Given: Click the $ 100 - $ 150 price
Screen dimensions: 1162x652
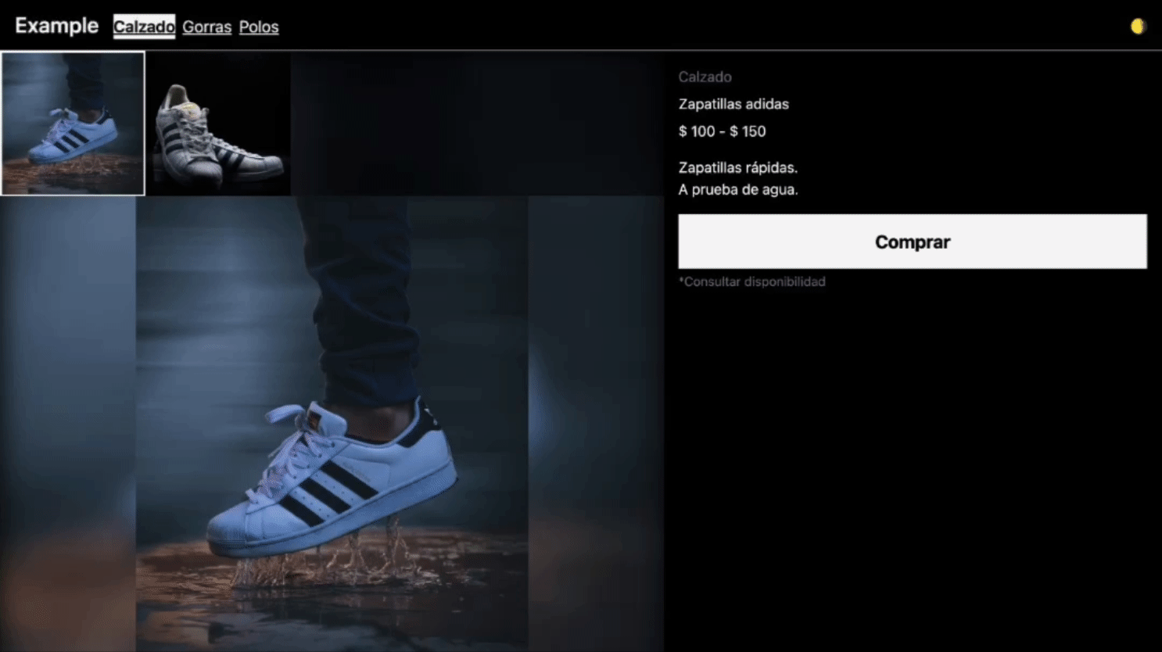Looking at the screenshot, I should pos(722,131).
